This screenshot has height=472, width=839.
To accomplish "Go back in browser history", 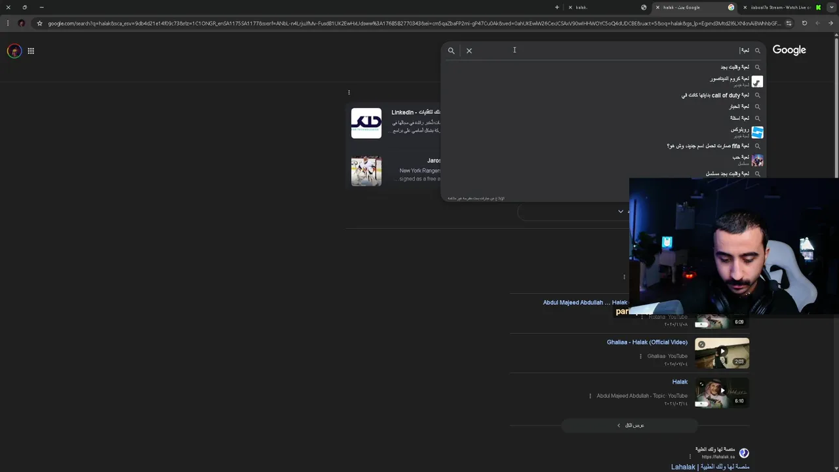I will (830, 24).
